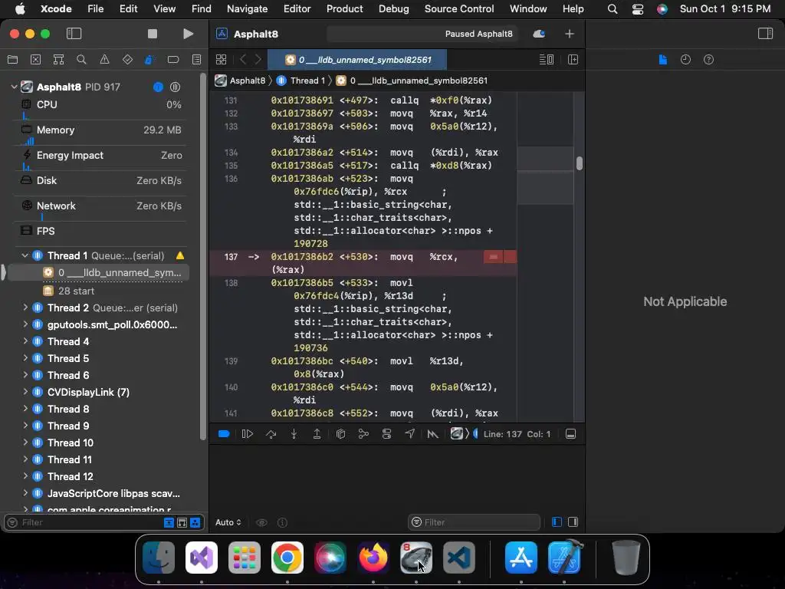This screenshot has height=589, width=785.
Task: Open the Auto variables scope dropdown
Action: [x=228, y=522]
